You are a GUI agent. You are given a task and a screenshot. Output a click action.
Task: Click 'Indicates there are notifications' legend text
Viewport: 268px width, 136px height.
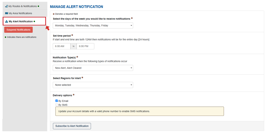[x=22, y=37]
